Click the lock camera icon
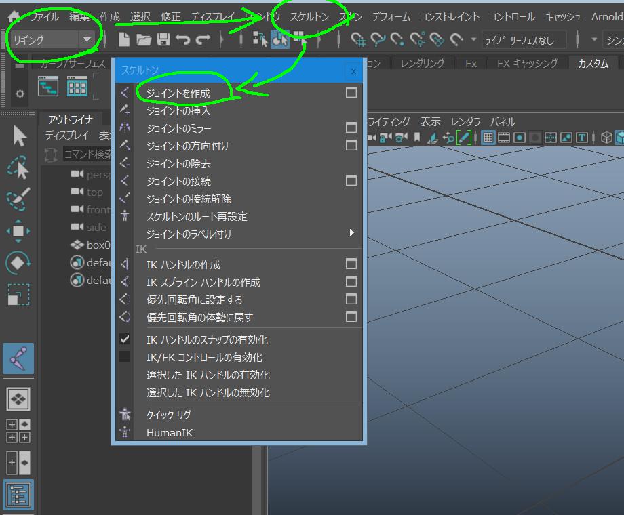 (x=385, y=138)
